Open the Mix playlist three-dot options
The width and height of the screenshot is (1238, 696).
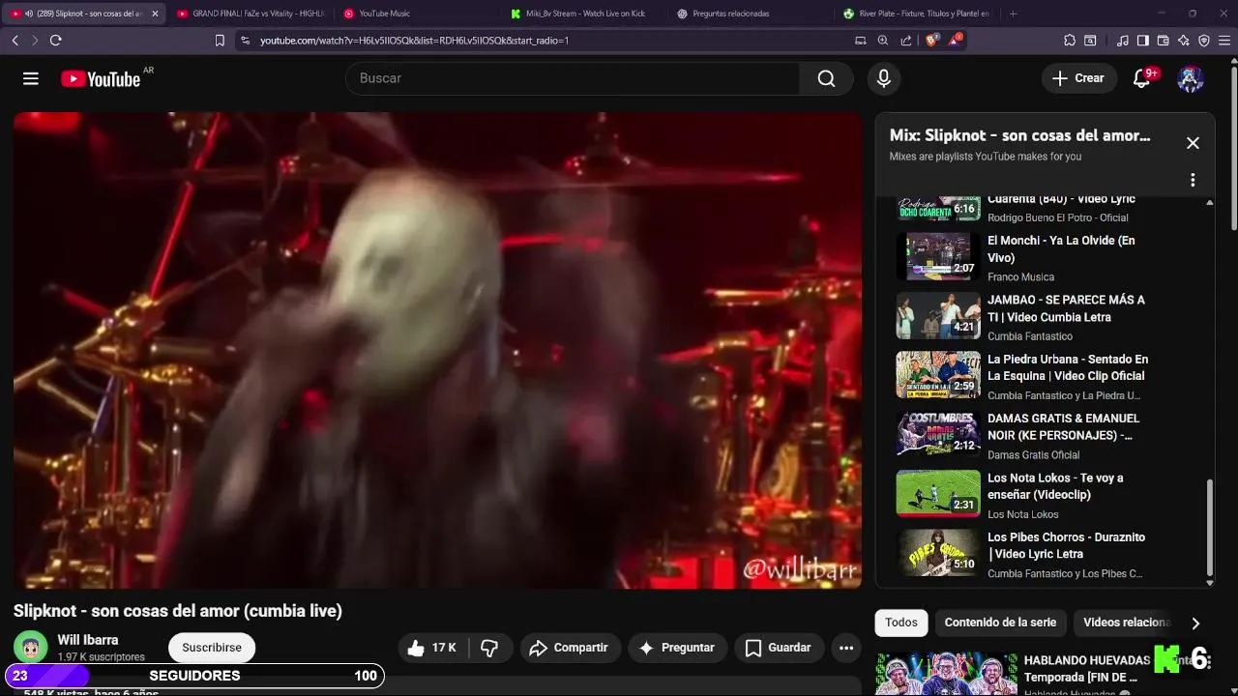[x=1193, y=180]
